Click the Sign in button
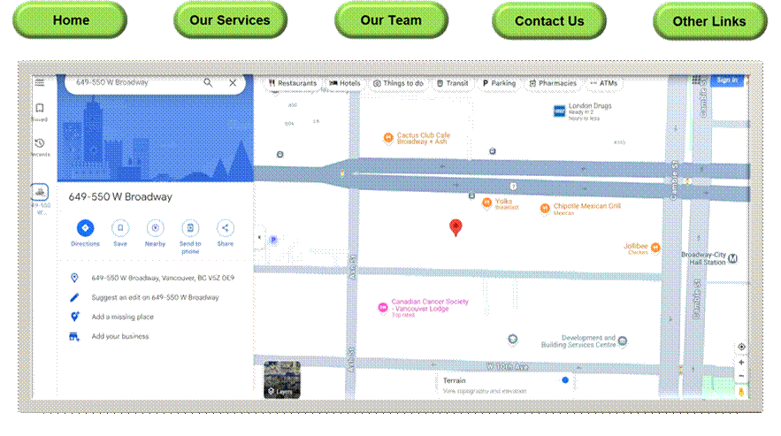Viewport: 781px width, 436px height. [727, 80]
